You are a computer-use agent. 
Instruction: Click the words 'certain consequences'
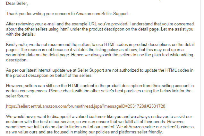(x=27, y=91)
